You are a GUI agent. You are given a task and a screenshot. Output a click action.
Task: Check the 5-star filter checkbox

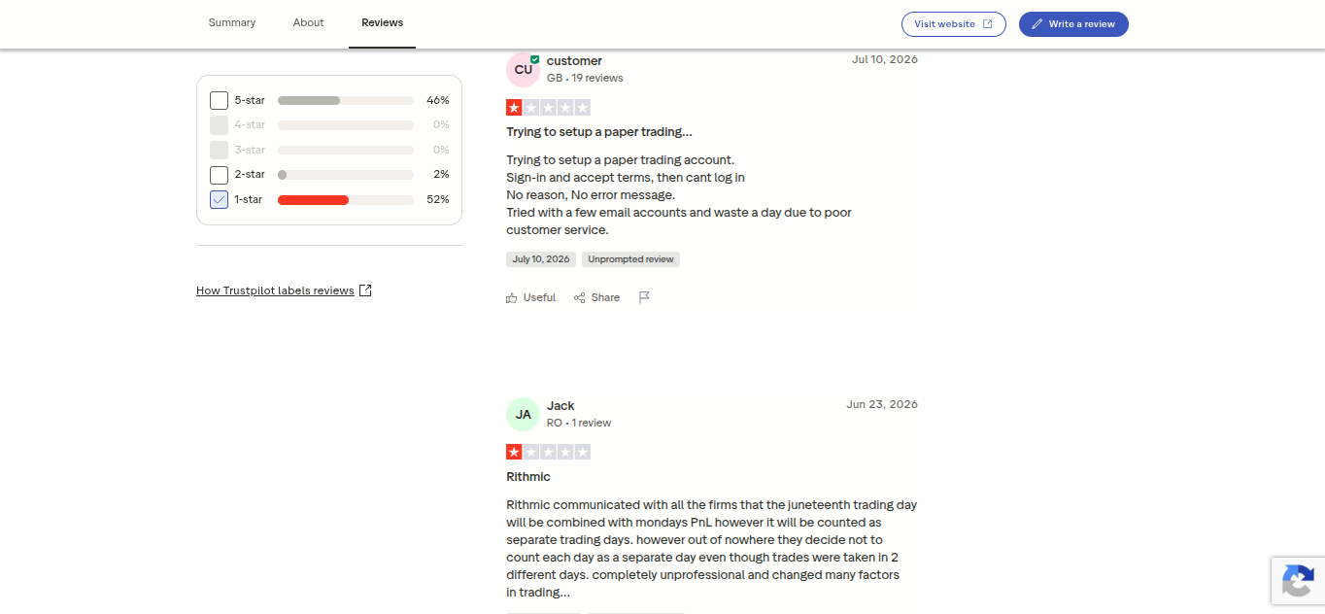click(220, 100)
